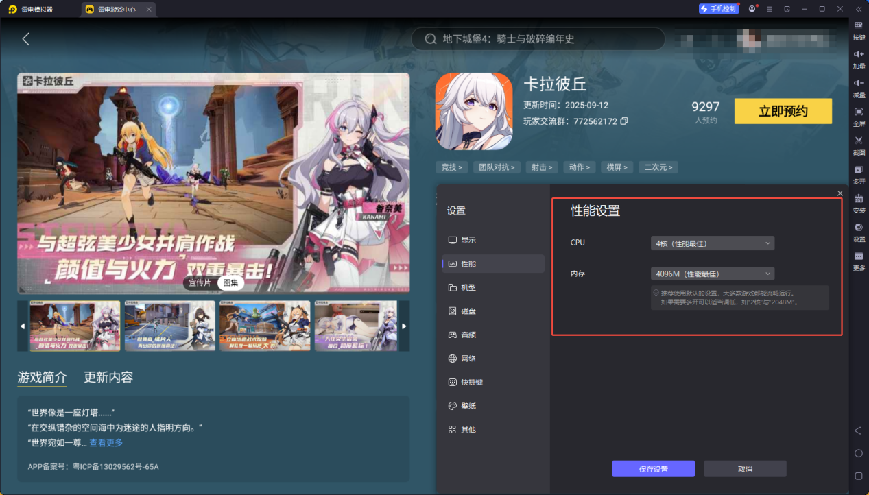The image size is (869, 495).
Task: Install an APK with the 安装 icon
Action: coord(857,206)
